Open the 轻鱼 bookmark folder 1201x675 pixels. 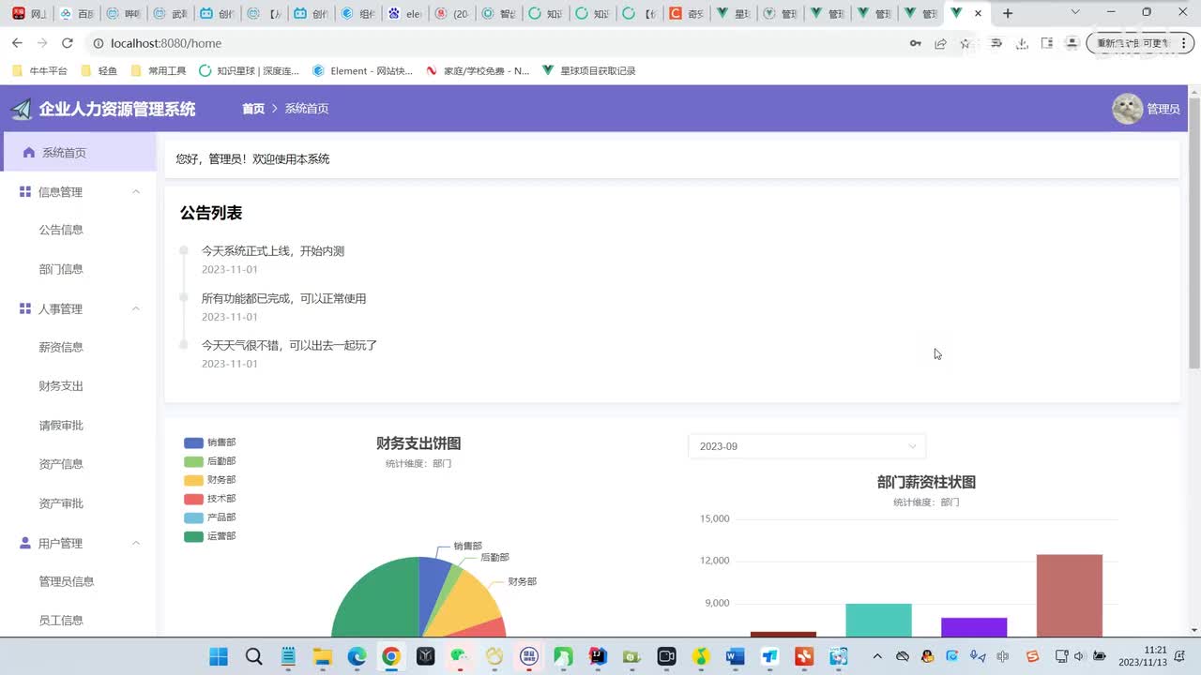[x=99, y=70]
